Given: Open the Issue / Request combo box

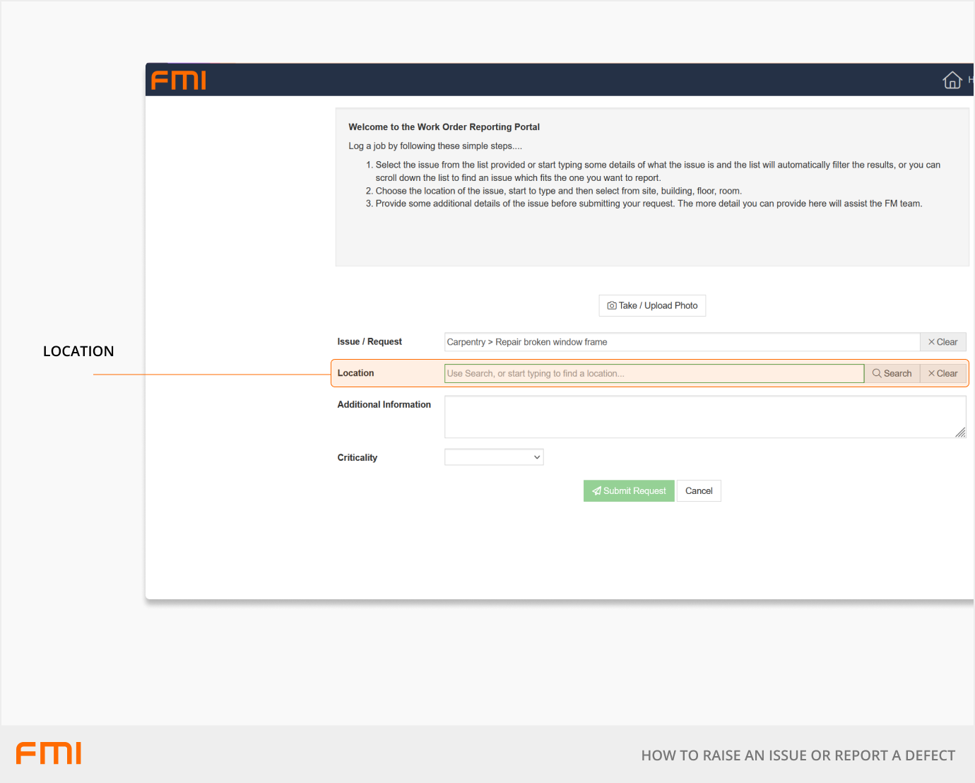Looking at the screenshot, I should 681,342.
